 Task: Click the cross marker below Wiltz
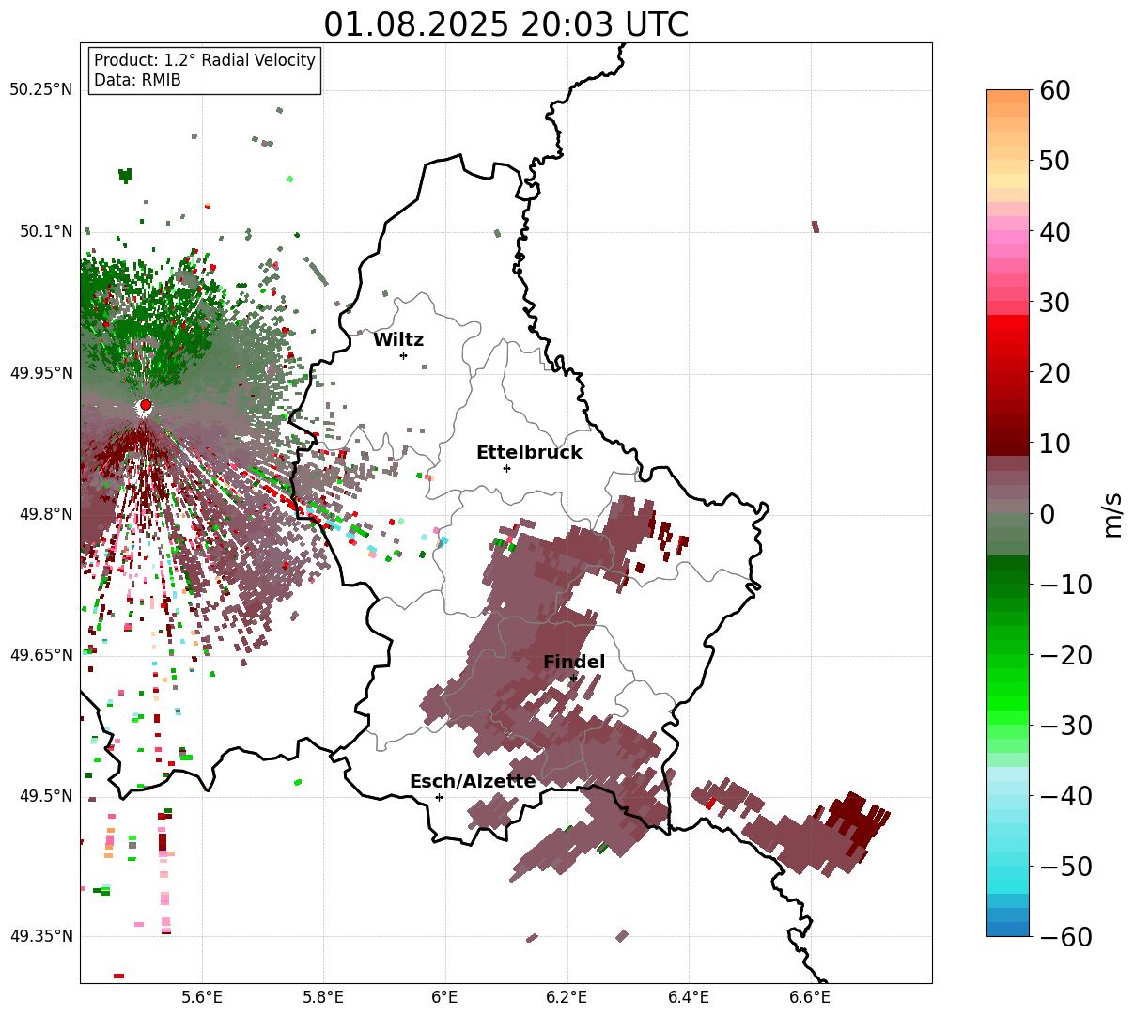point(403,355)
